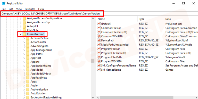Expand the App Management key
Image resolution: width=198 pixels, height=99 pixels.
point(24,50)
